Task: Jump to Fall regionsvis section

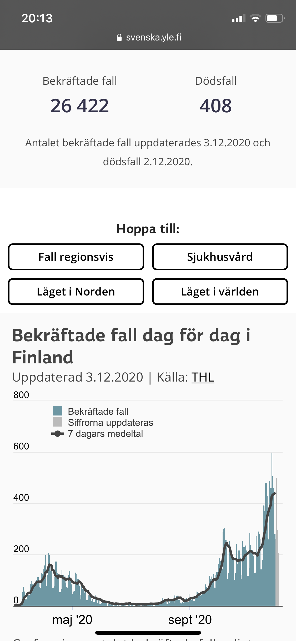Action: pos(76,257)
